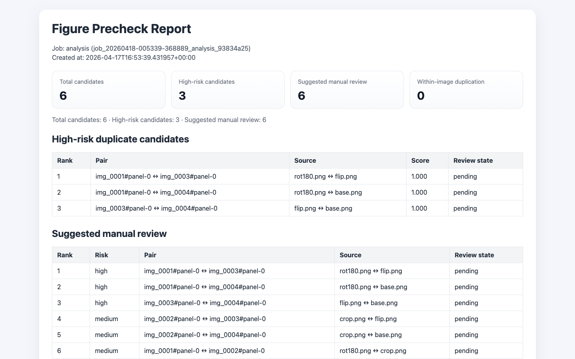Click the 1.000 score in rank 2 row
The image size is (575, 359).
pos(419,192)
